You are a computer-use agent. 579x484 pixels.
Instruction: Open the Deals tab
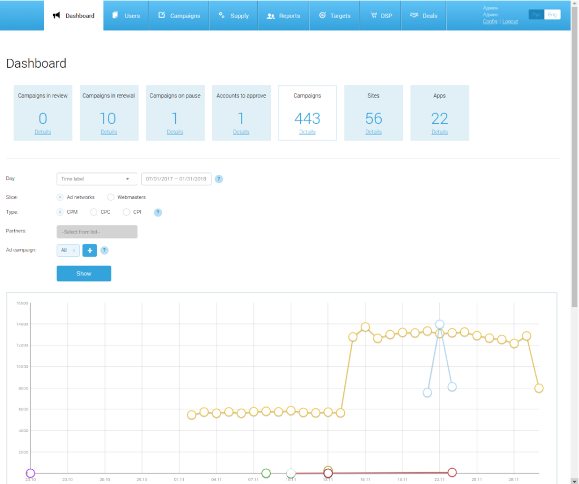424,15
